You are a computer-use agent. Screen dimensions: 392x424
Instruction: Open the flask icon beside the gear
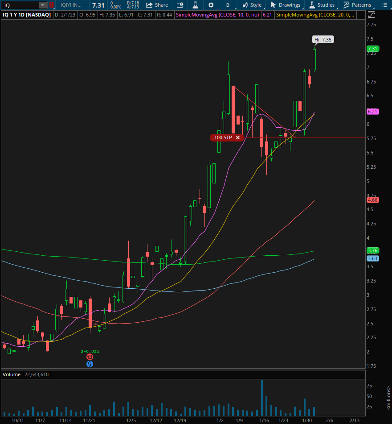pyautogui.click(x=196, y=5)
